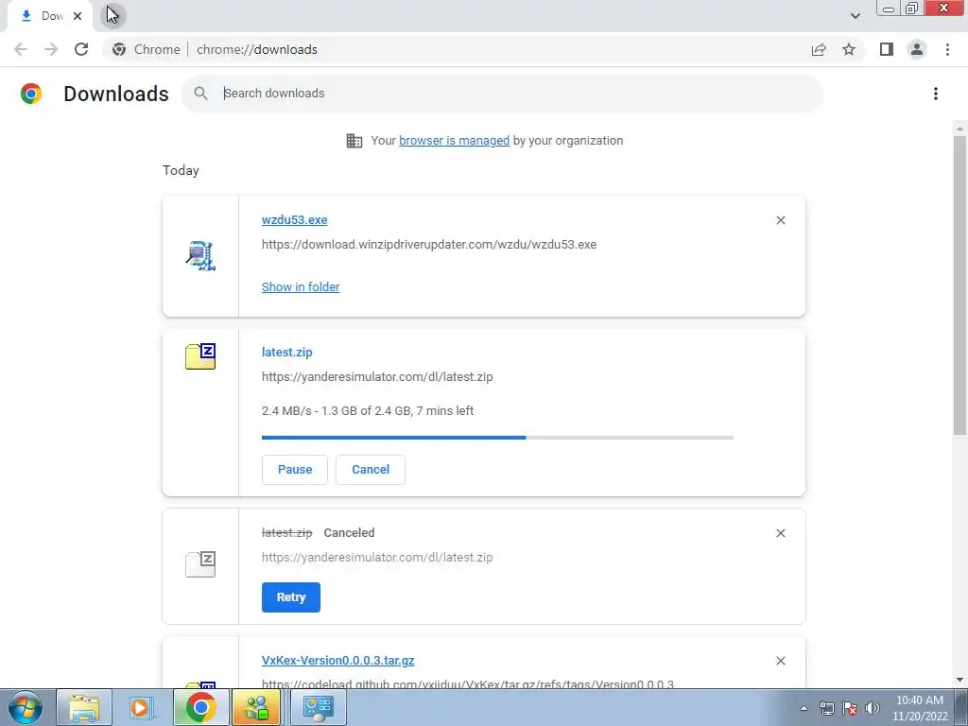Pause the latest.zip download
Image resolution: width=968 pixels, height=726 pixels.
tap(295, 470)
